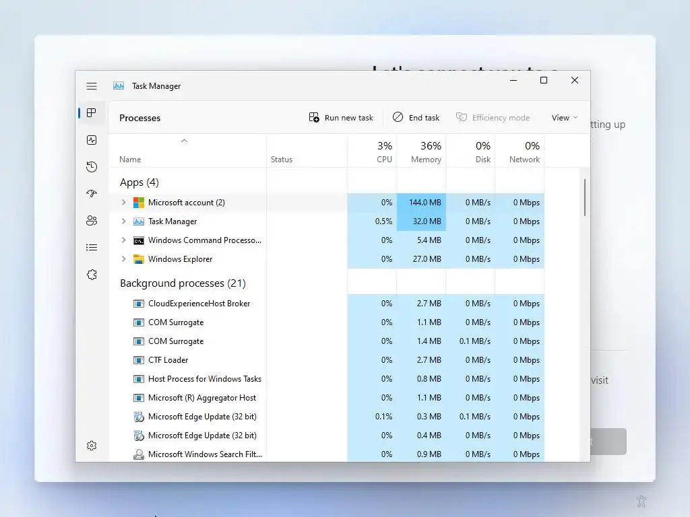
Task: Sort by the CPU column header
Action: (372, 151)
